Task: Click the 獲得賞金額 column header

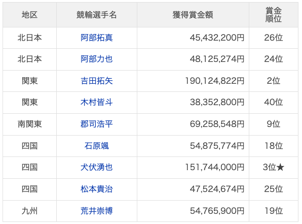Action: coord(193,15)
